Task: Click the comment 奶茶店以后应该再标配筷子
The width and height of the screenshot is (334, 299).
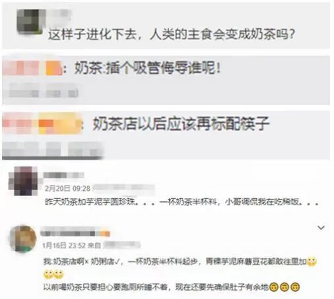Action: coord(181,123)
